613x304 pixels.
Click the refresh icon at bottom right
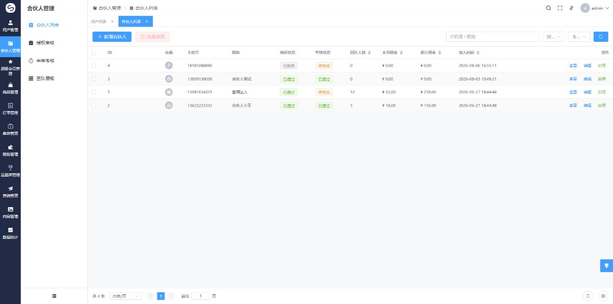click(588, 296)
